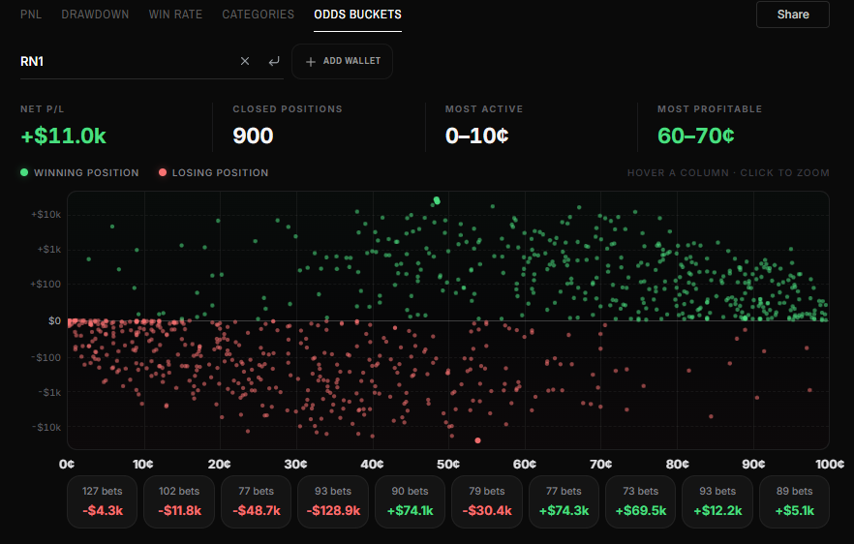Click the Most Active heading
This screenshot has height=544, width=854.
(484, 109)
